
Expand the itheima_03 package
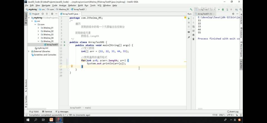(x=38, y=34)
